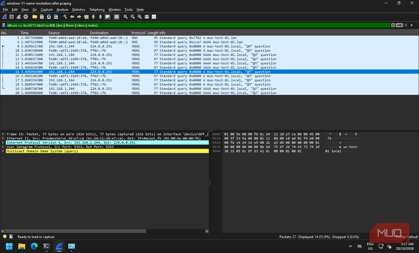Viewport: 419px width, 253px height.
Task: Open the Capture menu
Action: (x=47, y=10)
